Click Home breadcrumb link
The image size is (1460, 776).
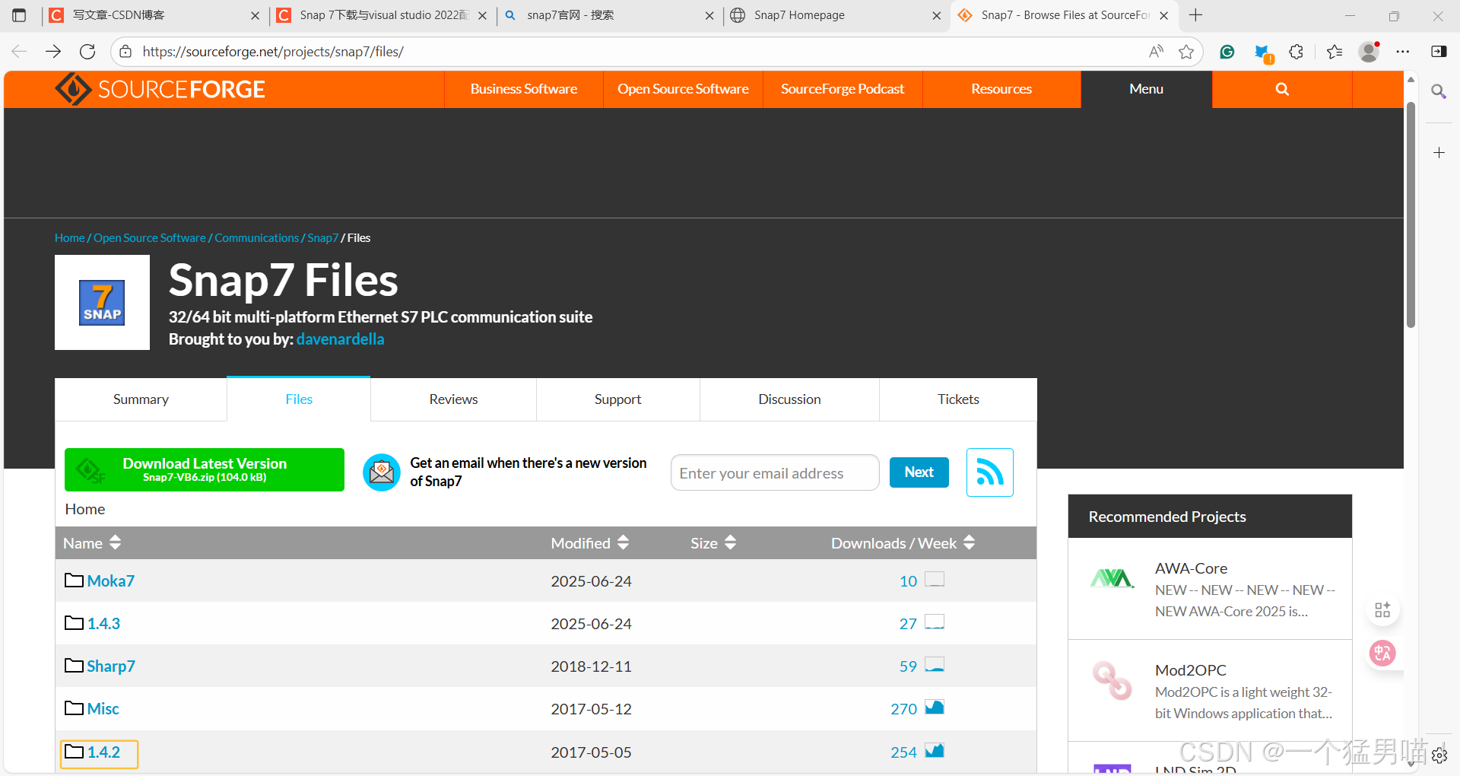[x=69, y=238]
